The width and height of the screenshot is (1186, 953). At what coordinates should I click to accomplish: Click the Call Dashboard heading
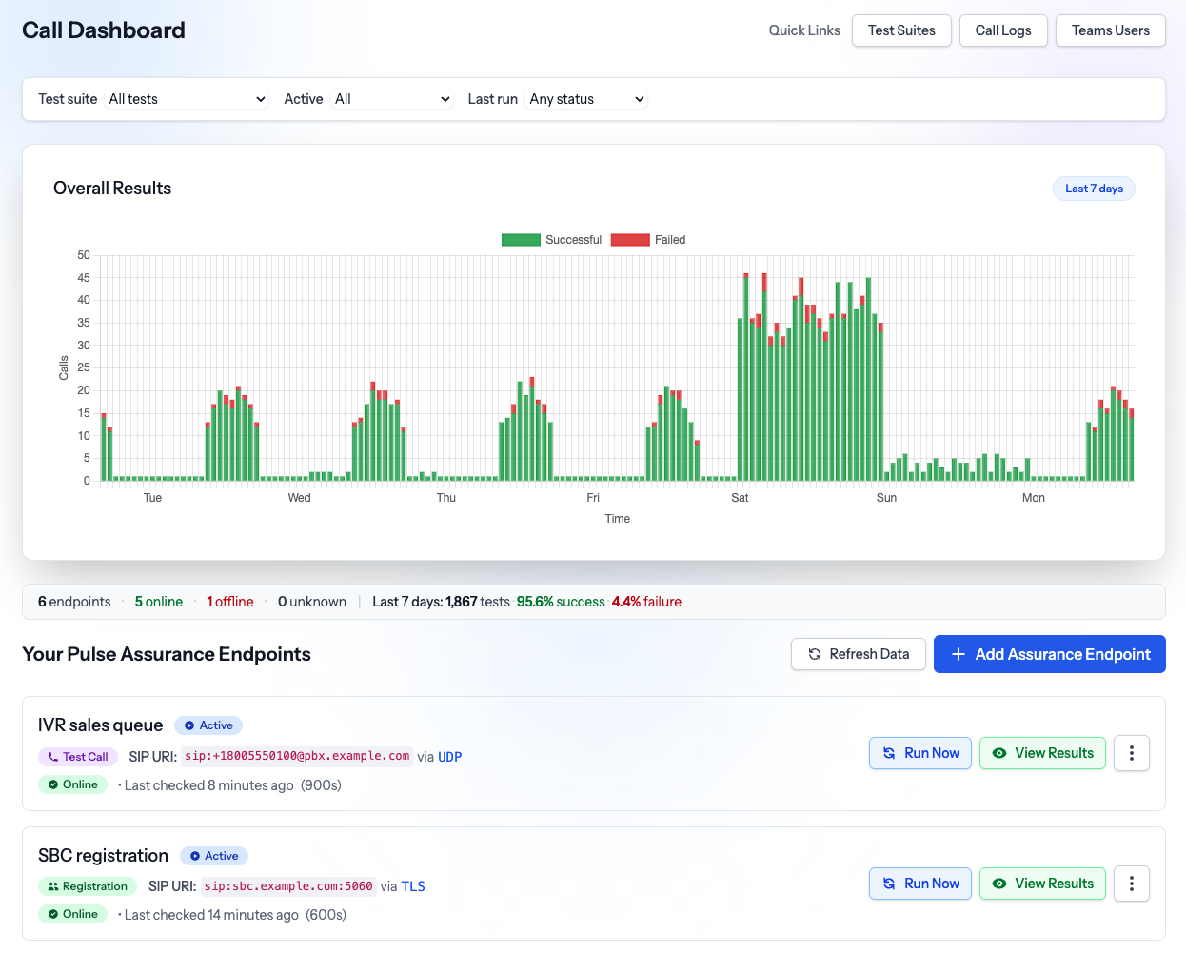(104, 30)
